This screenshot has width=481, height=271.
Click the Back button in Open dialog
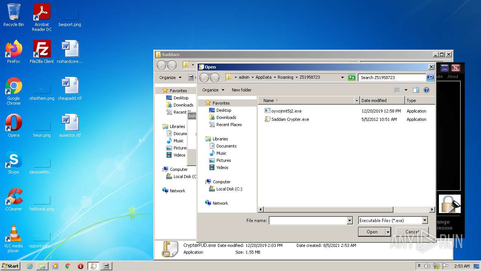pyautogui.click(x=204, y=78)
